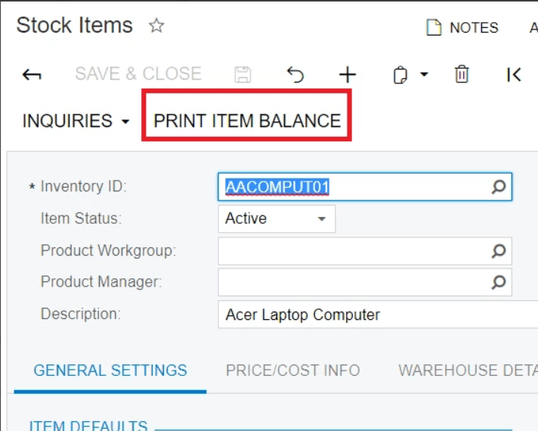The width and height of the screenshot is (538, 431).
Task: Open the Product Manager lookup magnifier
Action: pos(499,282)
